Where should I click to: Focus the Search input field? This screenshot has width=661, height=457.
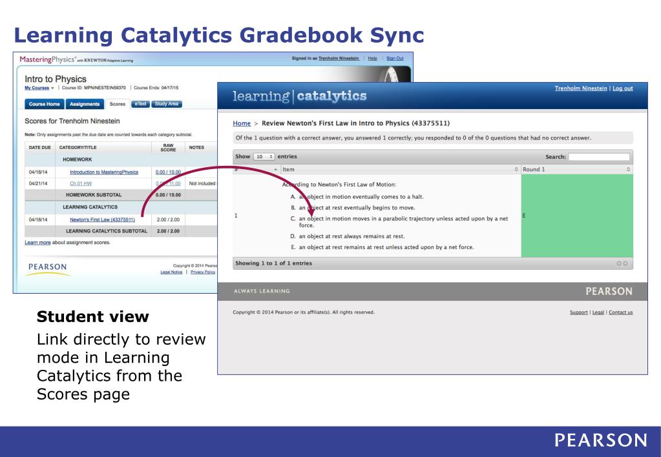click(x=599, y=157)
